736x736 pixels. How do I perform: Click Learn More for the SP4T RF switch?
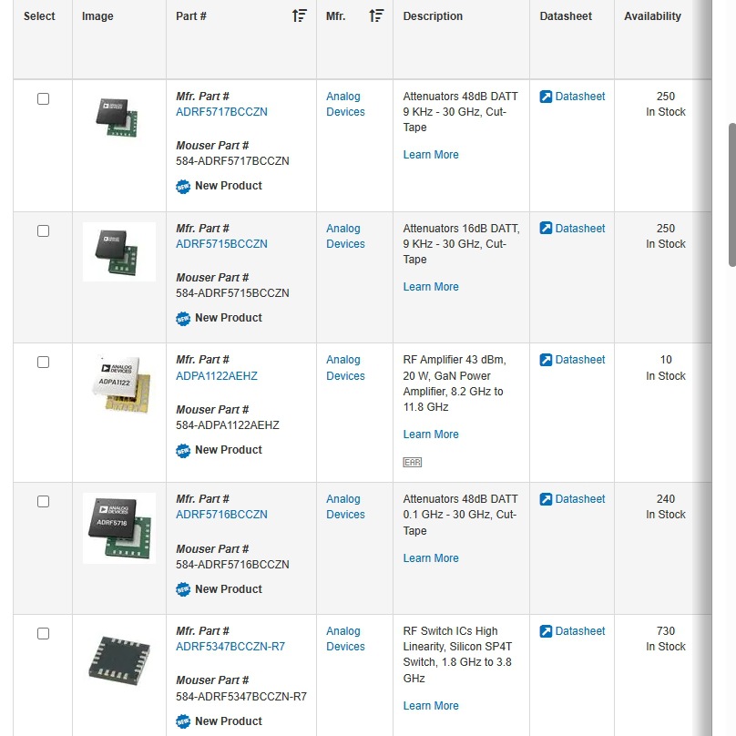pos(431,706)
